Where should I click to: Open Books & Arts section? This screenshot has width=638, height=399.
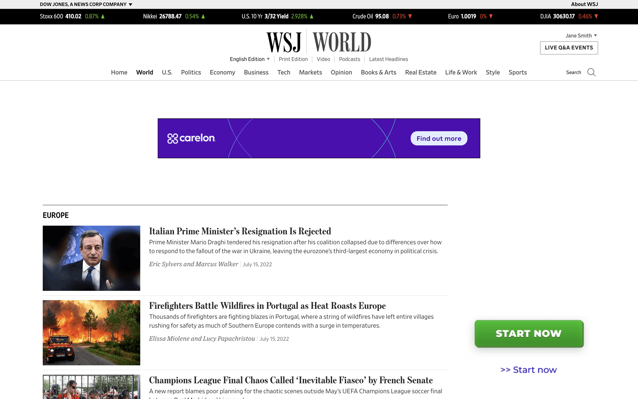(x=378, y=72)
